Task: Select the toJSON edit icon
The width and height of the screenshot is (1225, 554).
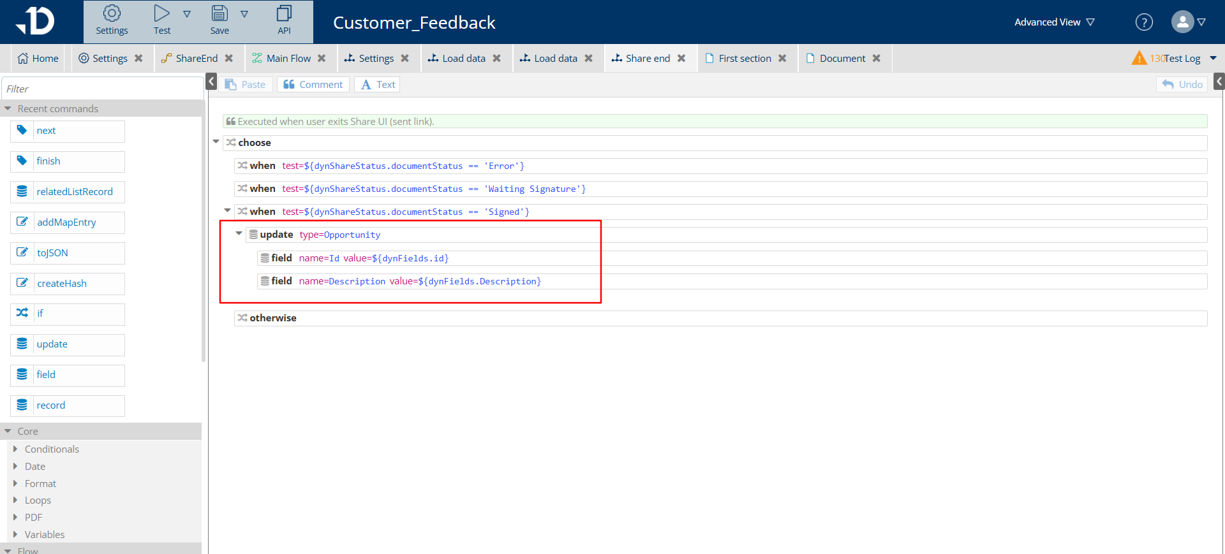Action: (x=22, y=252)
